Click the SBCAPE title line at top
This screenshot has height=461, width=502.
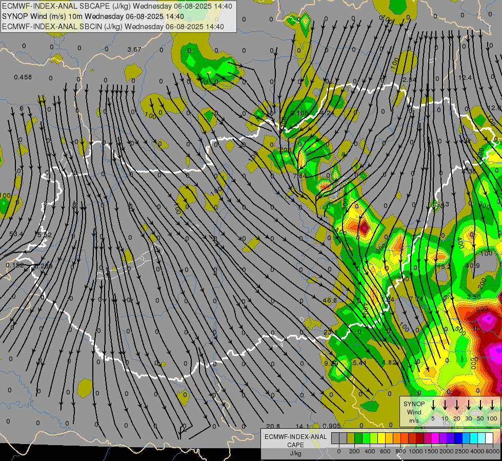point(117,6)
